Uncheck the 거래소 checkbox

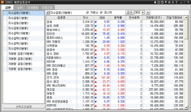point(88,13)
